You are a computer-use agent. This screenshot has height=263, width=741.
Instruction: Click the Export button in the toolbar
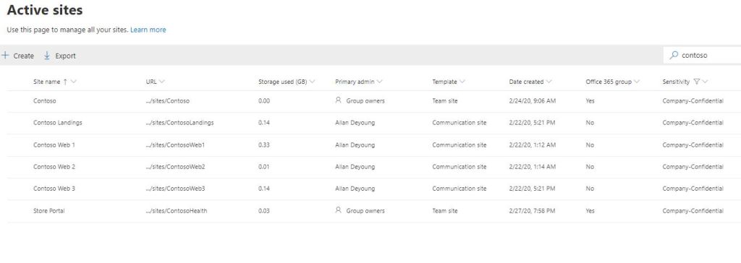coord(59,56)
